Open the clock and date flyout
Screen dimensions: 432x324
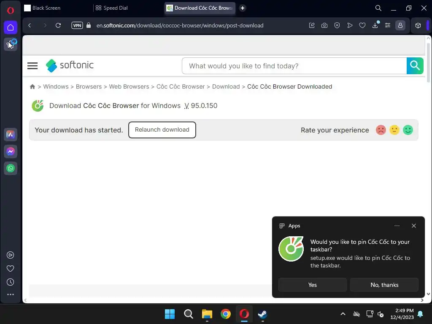[x=402, y=314]
